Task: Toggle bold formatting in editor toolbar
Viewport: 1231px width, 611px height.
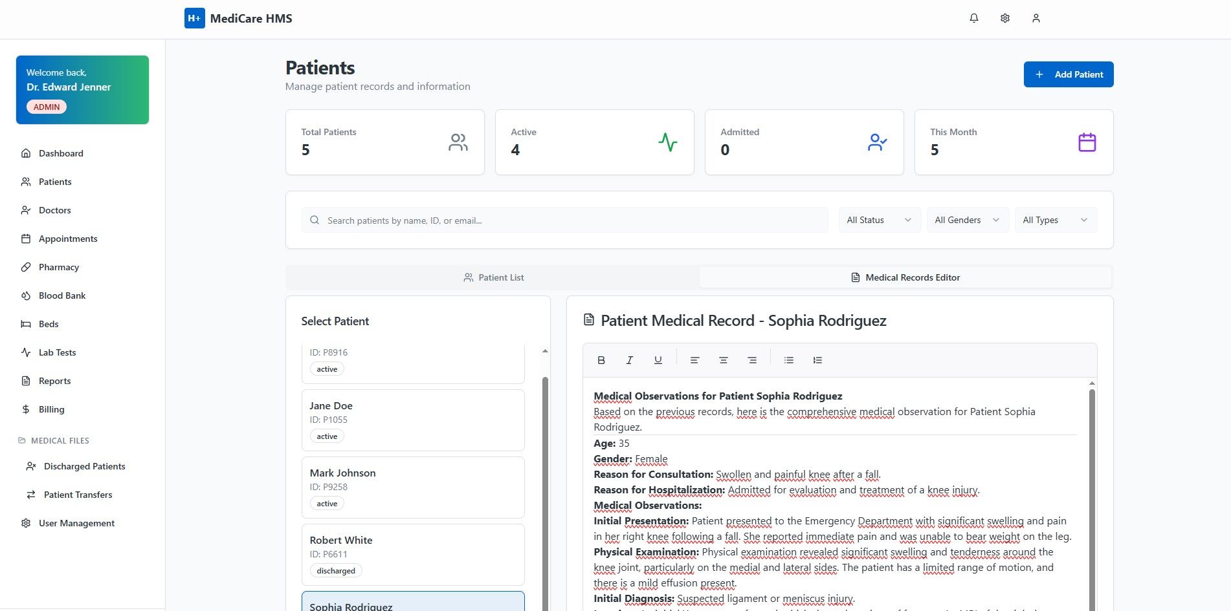Action: [x=601, y=360]
